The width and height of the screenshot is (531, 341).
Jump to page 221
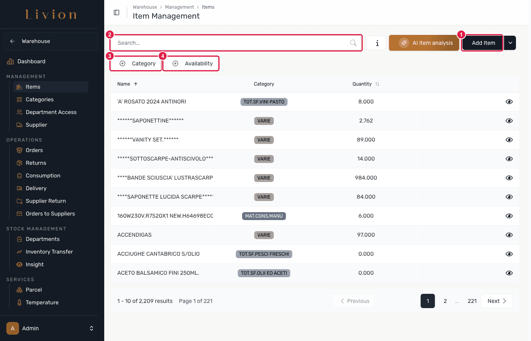pyautogui.click(x=472, y=301)
